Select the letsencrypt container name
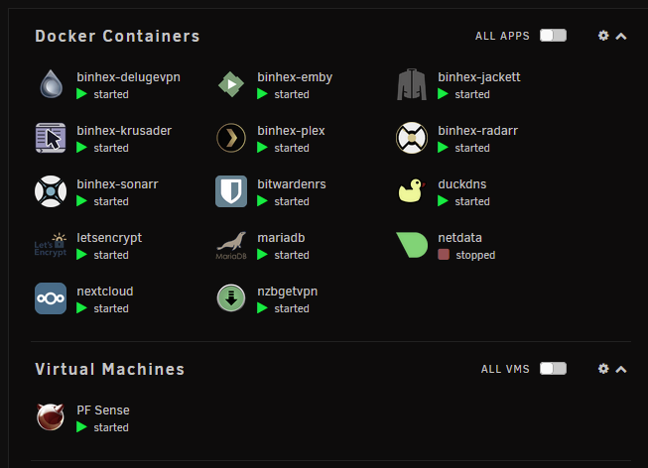The height and width of the screenshot is (468, 648). pos(109,238)
